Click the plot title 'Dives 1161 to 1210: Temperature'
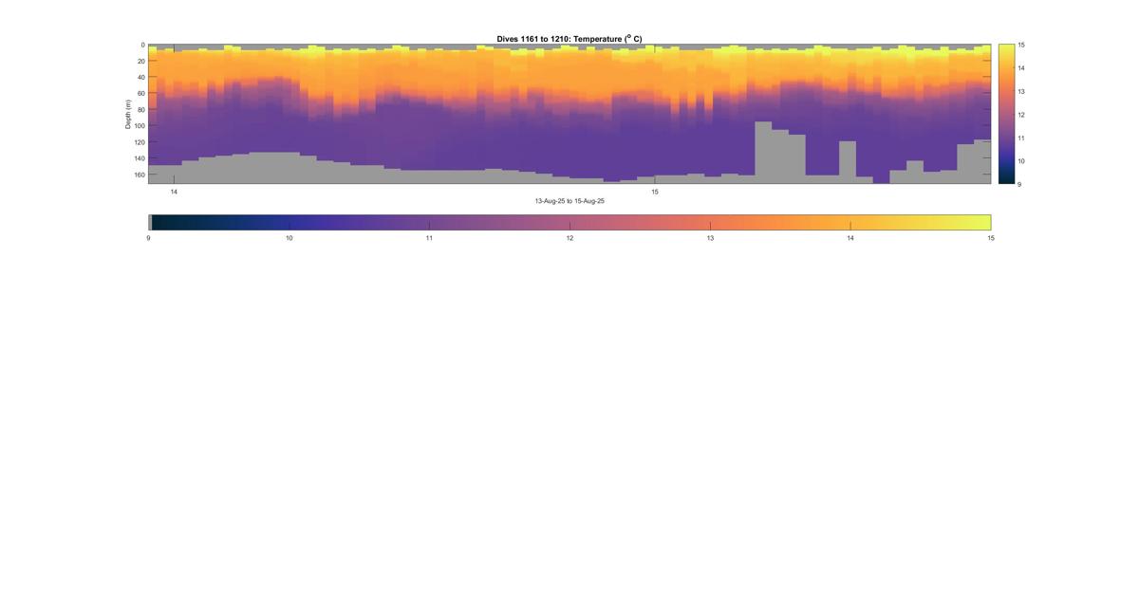1139x590 pixels. tap(569, 39)
